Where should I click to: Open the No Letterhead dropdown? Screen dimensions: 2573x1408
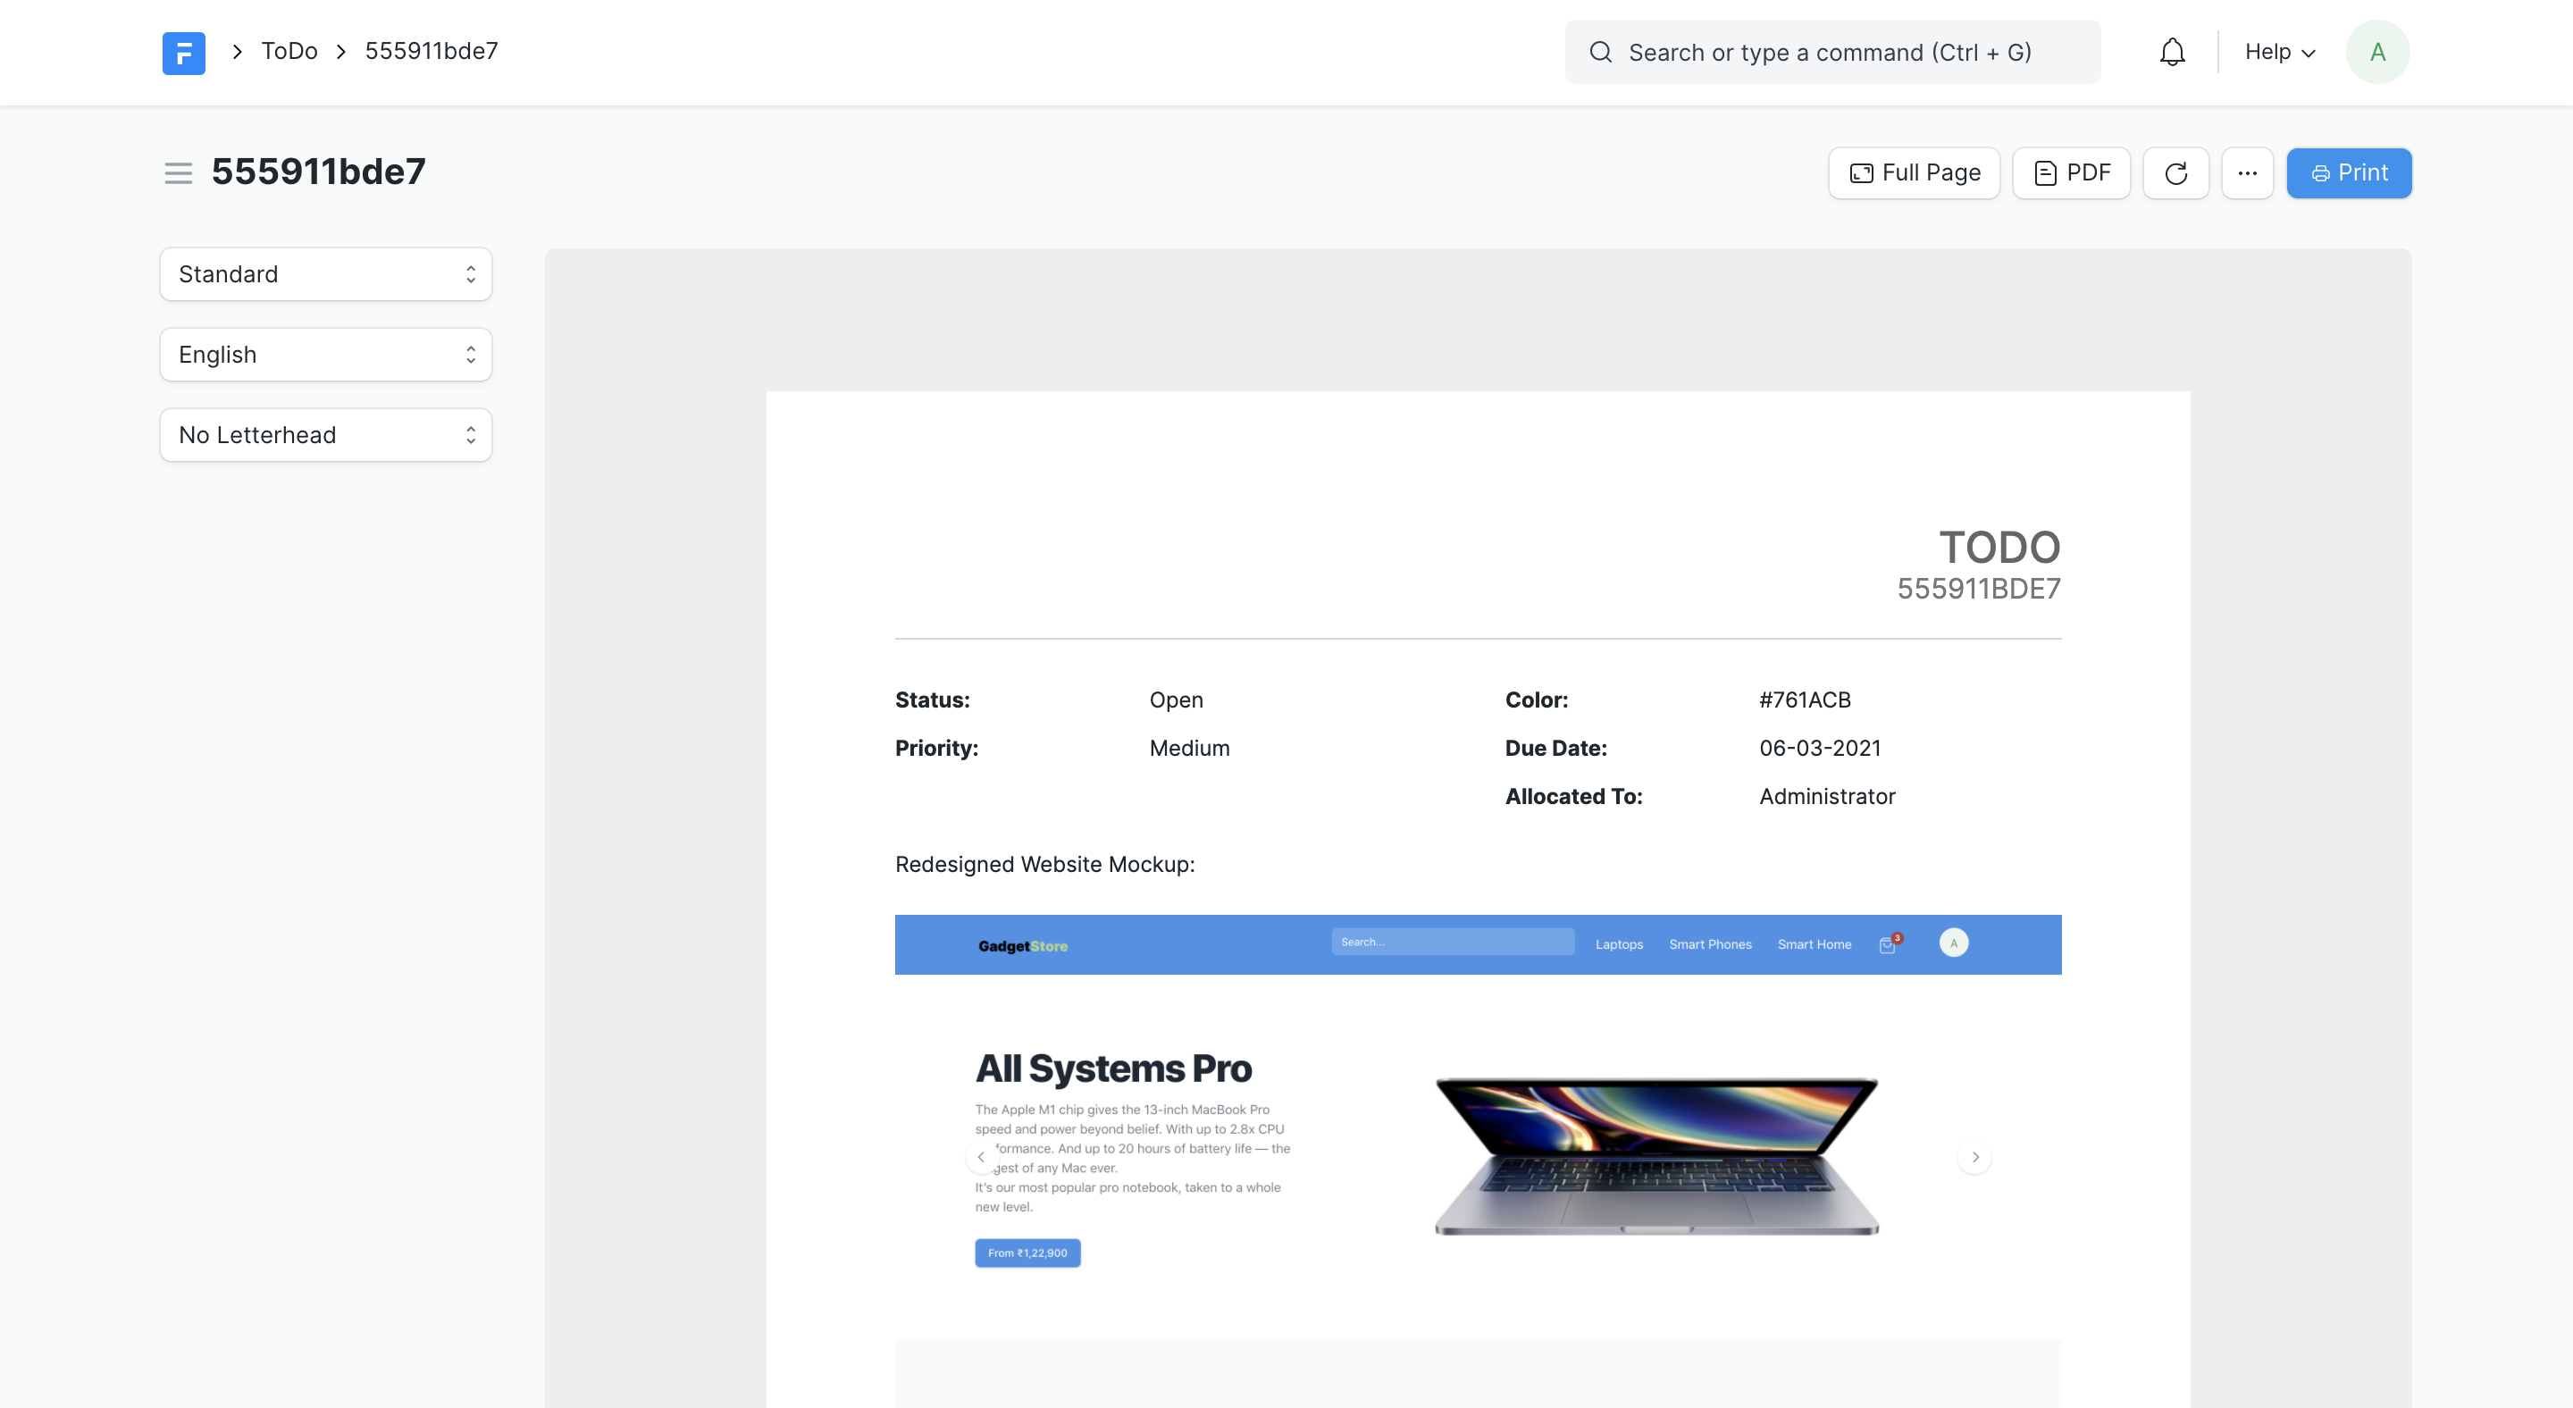point(325,435)
